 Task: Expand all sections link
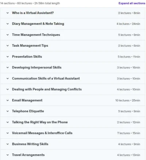coord(132,3)
